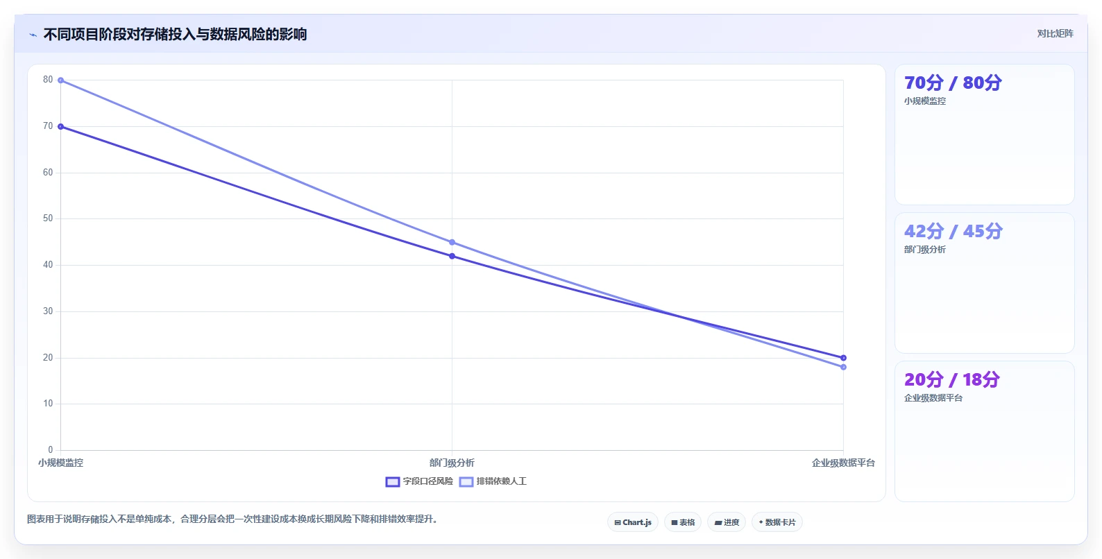Click the y-axis value 10

pos(48,404)
